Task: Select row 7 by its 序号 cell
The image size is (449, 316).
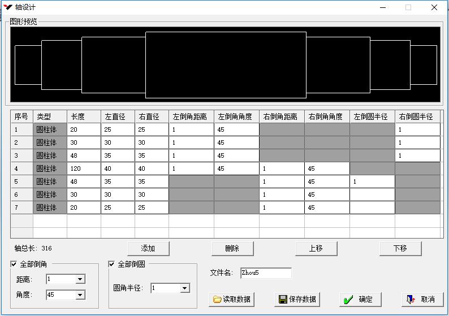Action: (x=21, y=207)
